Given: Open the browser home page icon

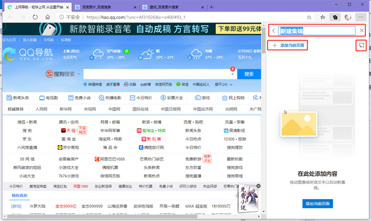Looking at the screenshot, I should point(48,17).
